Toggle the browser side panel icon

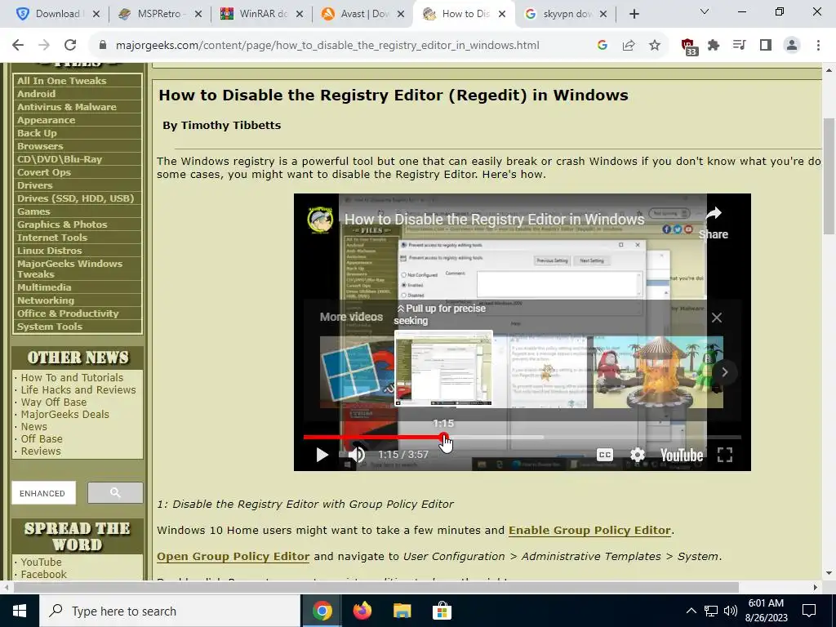pyautogui.click(x=766, y=46)
